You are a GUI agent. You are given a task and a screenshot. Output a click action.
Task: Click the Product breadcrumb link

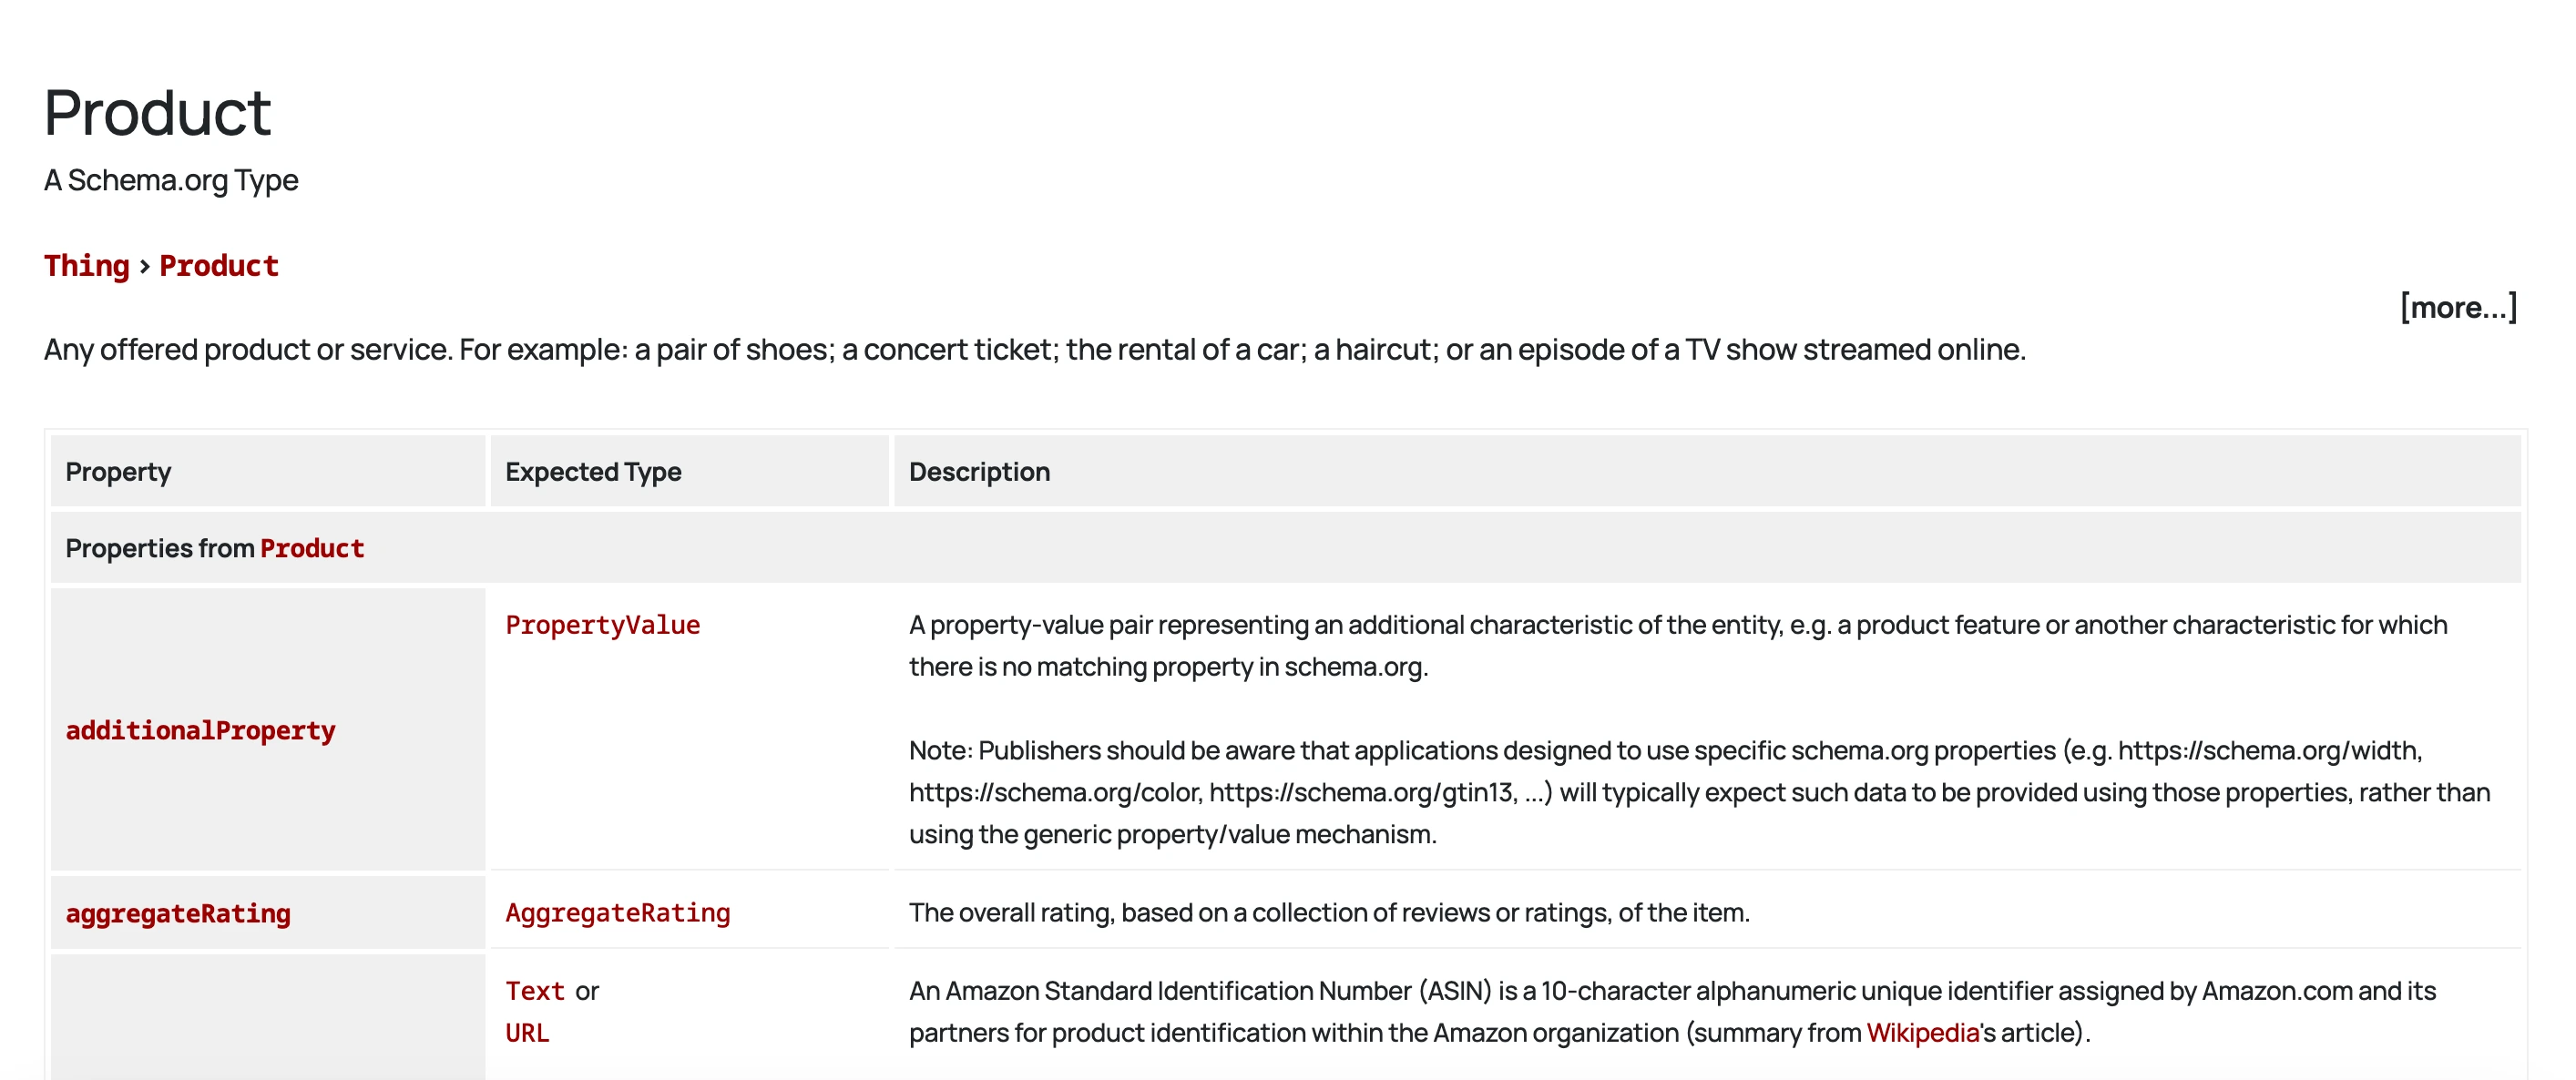pos(219,266)
